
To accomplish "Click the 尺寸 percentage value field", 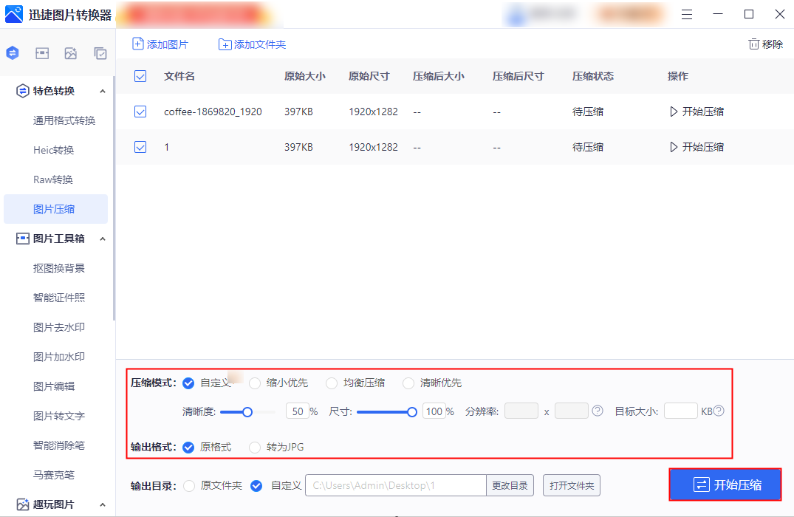I will [x=434, y=411].
